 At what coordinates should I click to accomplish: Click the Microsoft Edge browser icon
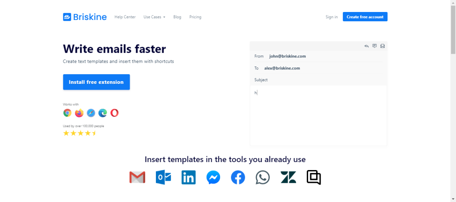(x=103, y=113)
